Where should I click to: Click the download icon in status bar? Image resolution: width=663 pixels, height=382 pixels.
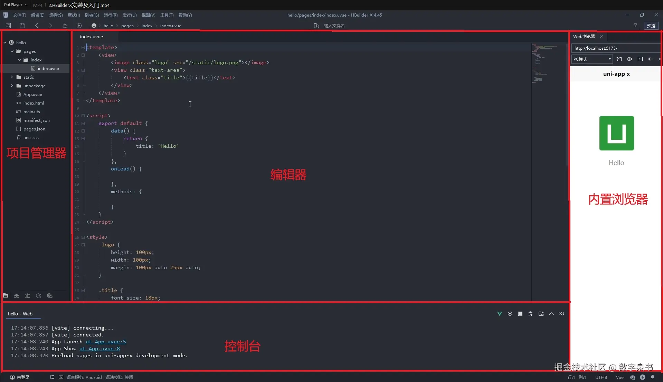(643, 377)
